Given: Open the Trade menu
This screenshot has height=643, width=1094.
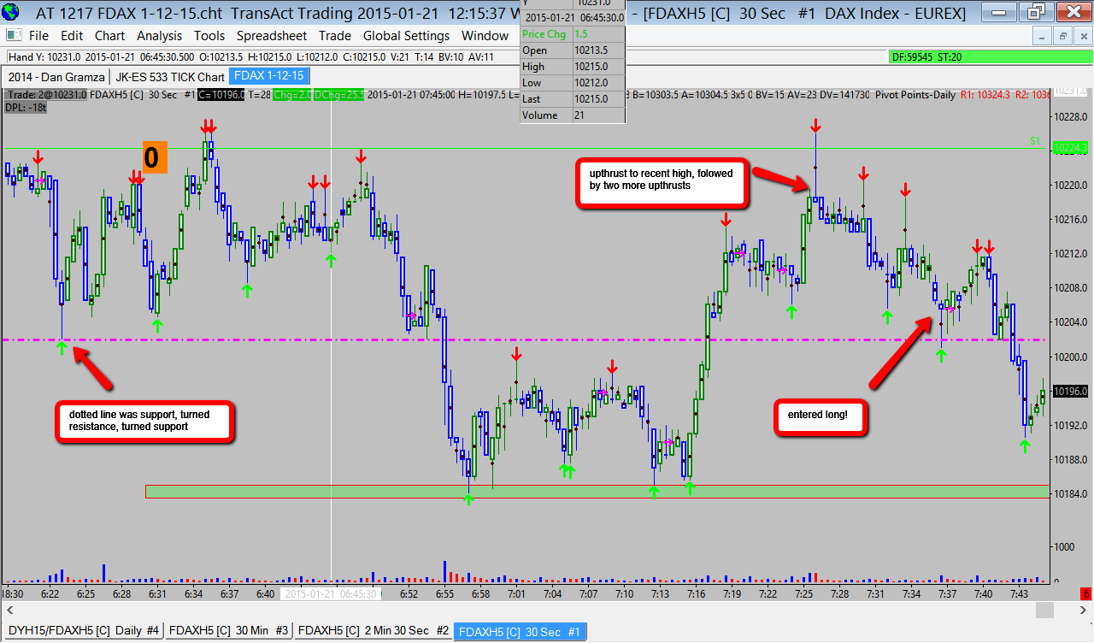Looking at the screenshot, I should [335, 36].
